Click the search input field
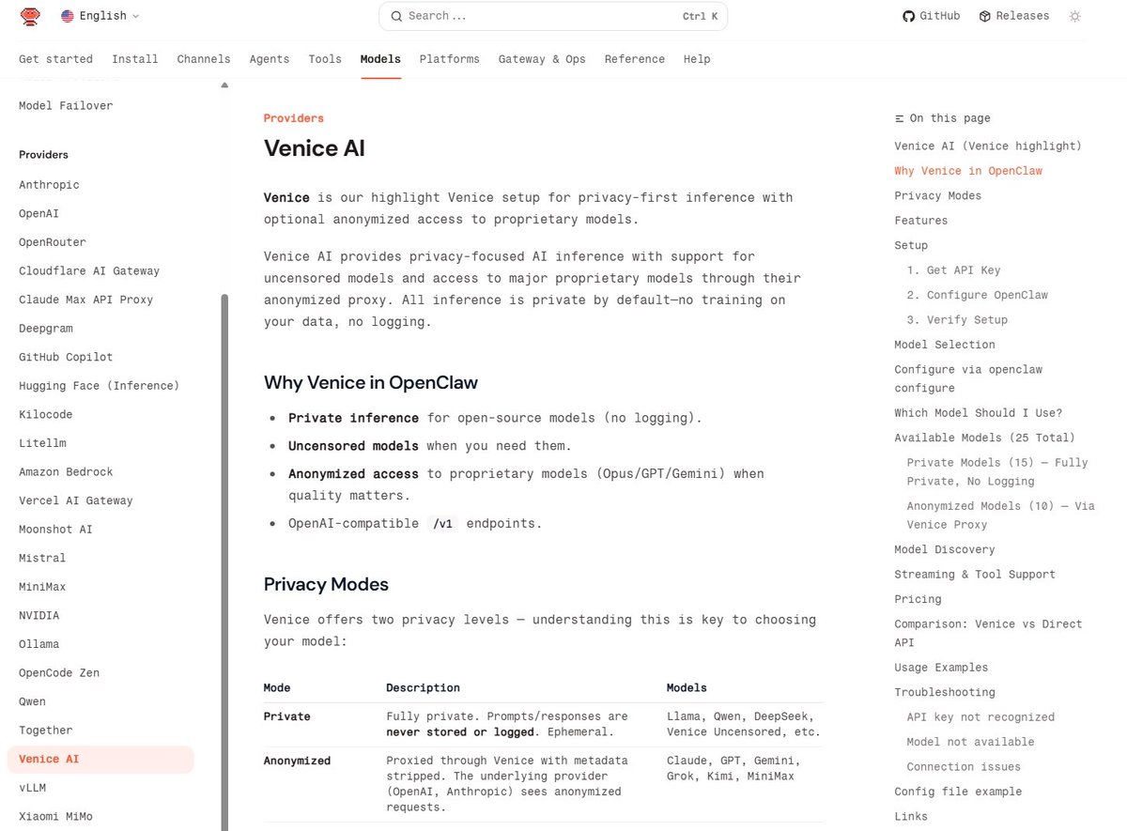 (553, 16)
